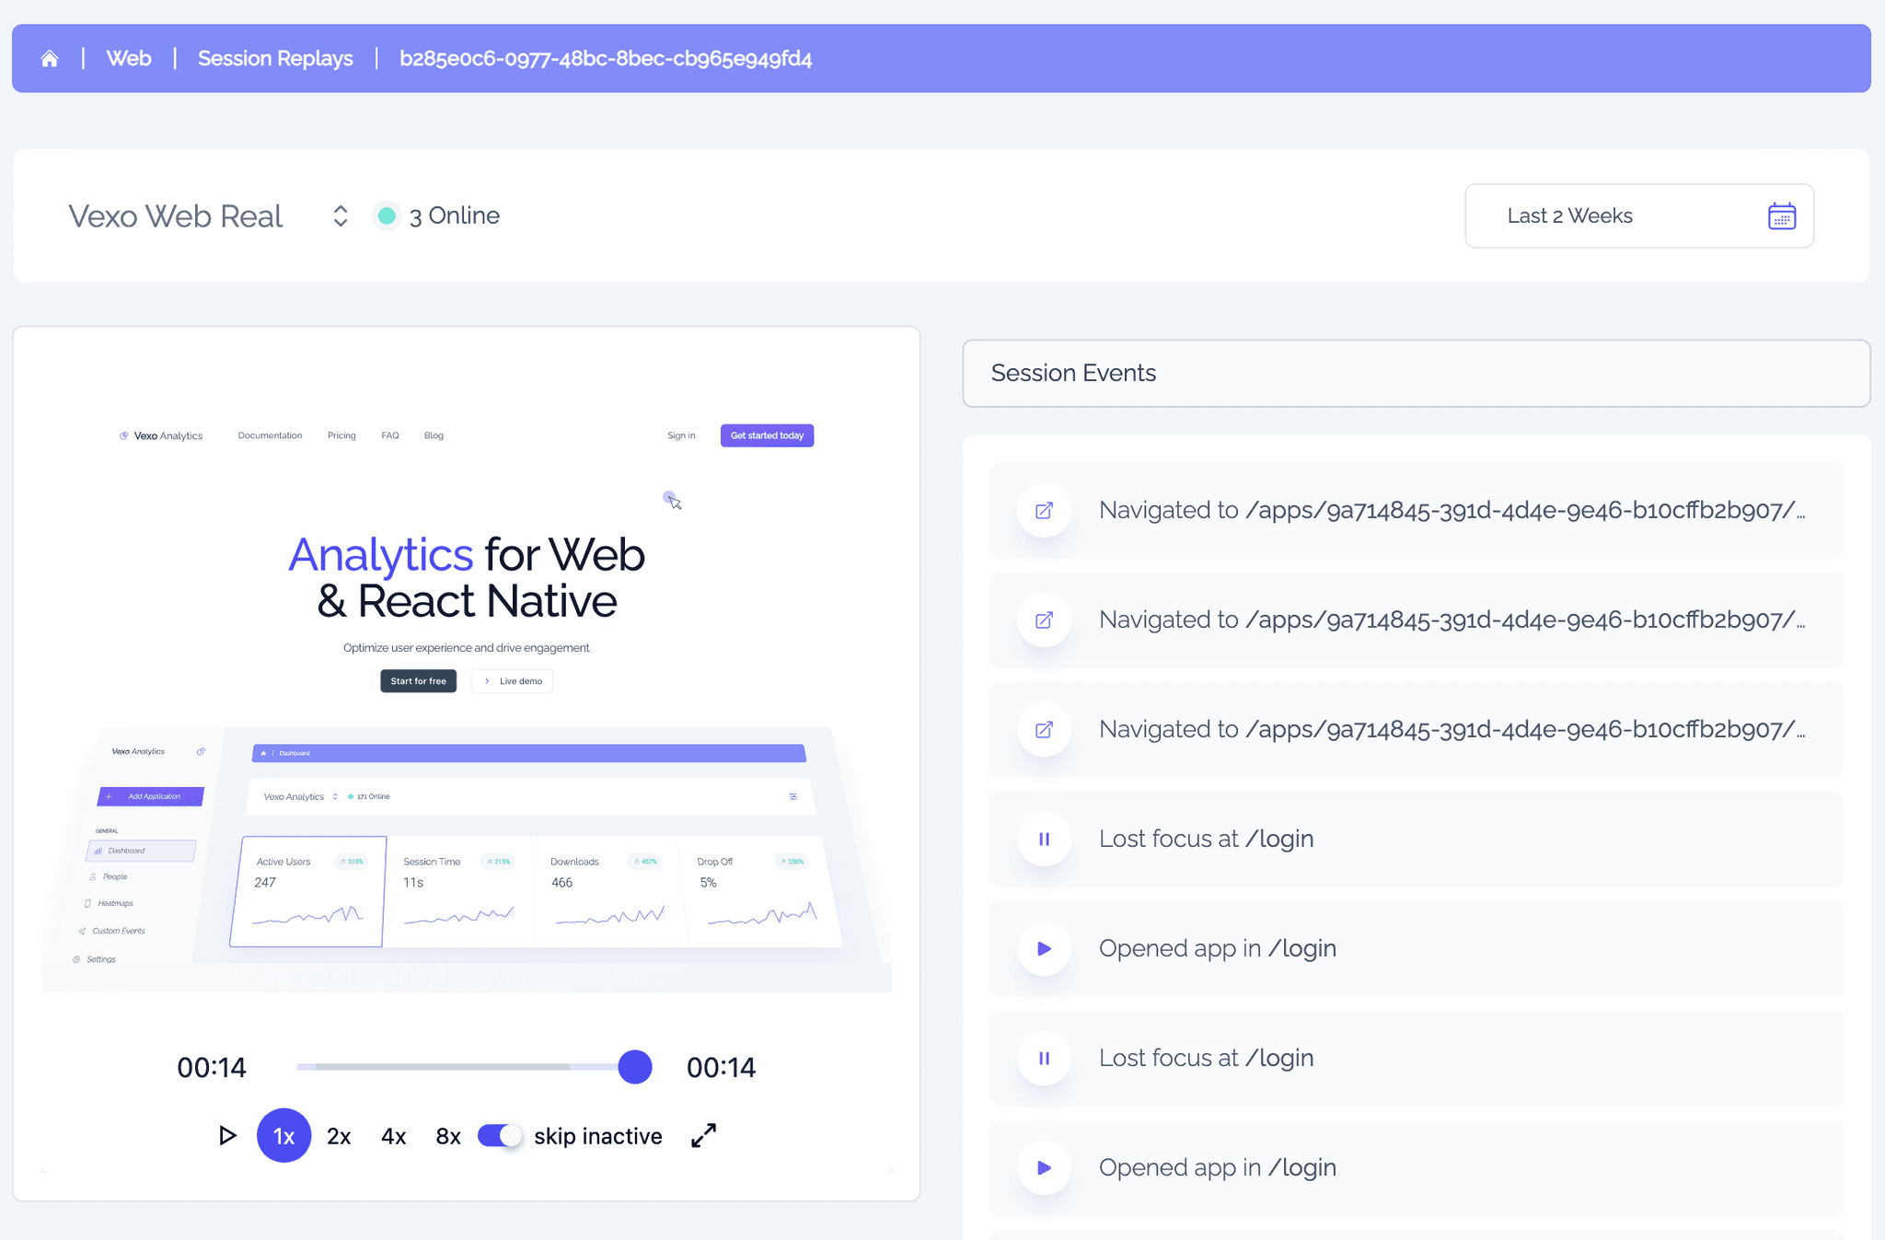
Task: Disable the skip inactive toggle
Action: click(x=500, y=1136)
